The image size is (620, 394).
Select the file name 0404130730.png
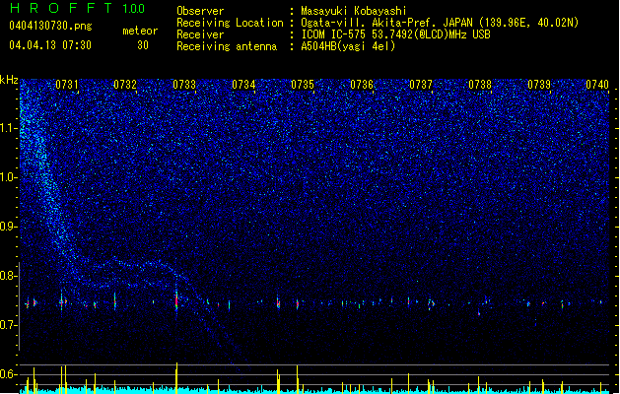click(50, 26)
